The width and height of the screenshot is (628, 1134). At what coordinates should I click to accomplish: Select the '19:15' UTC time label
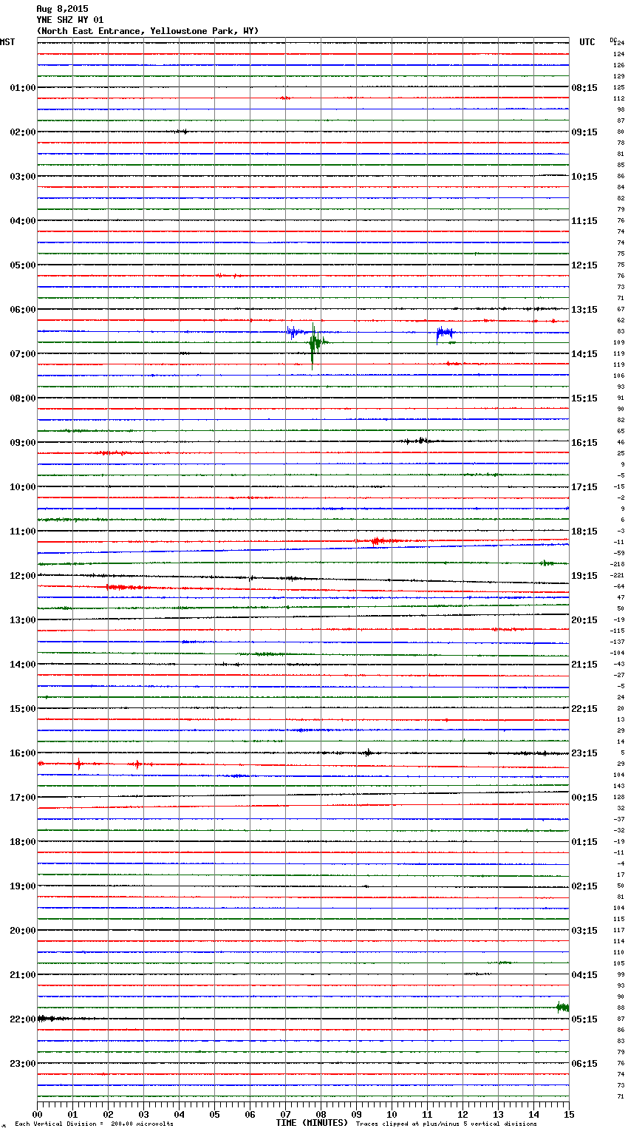(x=584, y=576)
